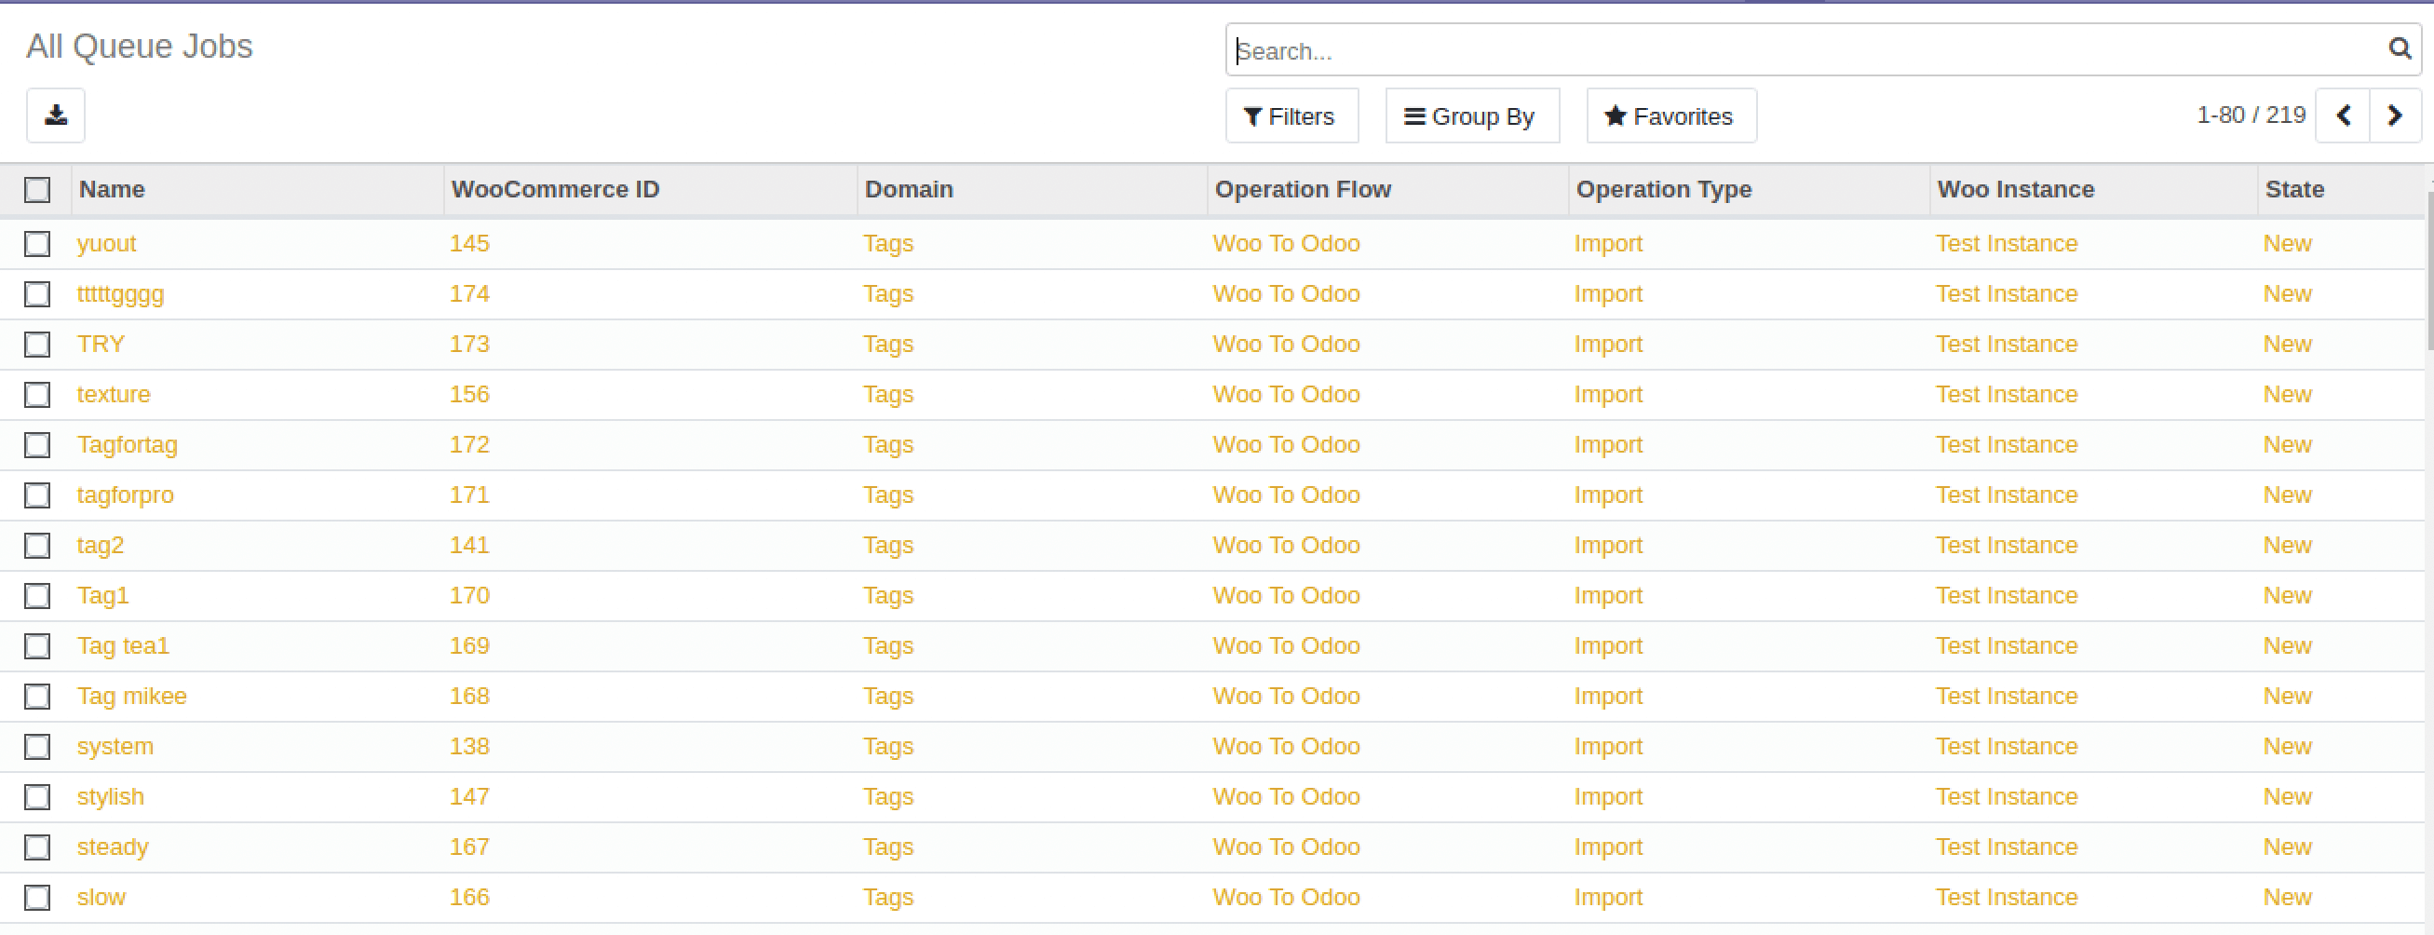Click the Group By list icon
Viewport: 2434px width, 935px height.
1414,116
